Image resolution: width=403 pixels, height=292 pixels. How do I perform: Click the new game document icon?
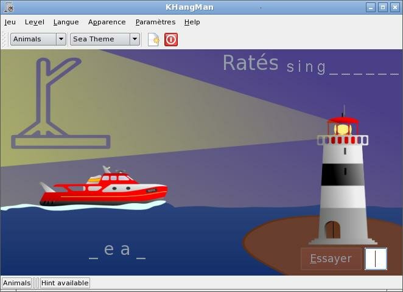(x=153, y=40)
